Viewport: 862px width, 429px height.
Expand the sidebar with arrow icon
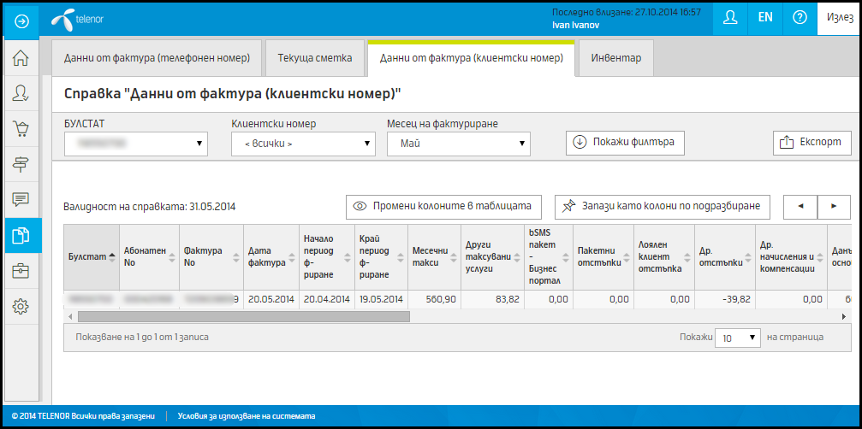tap(22, 21)
